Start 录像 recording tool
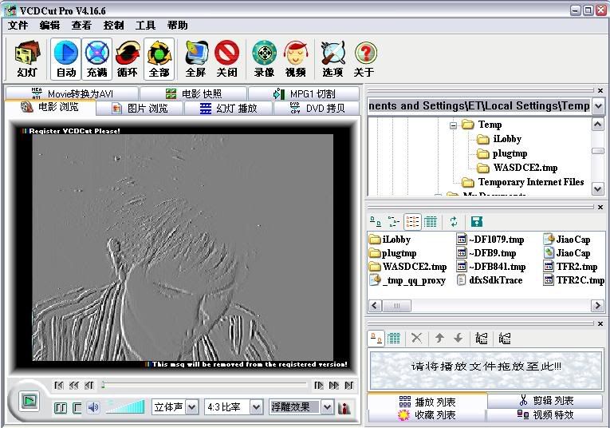The width and height of the screenshot is (610, 428). 264,59
